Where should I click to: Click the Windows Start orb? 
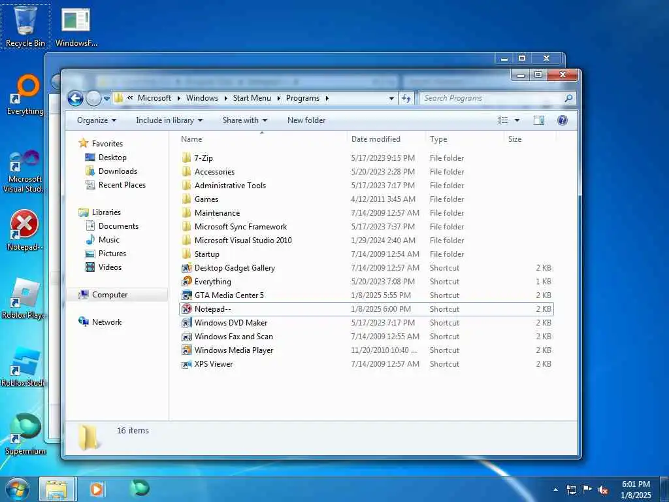point(18,489)
